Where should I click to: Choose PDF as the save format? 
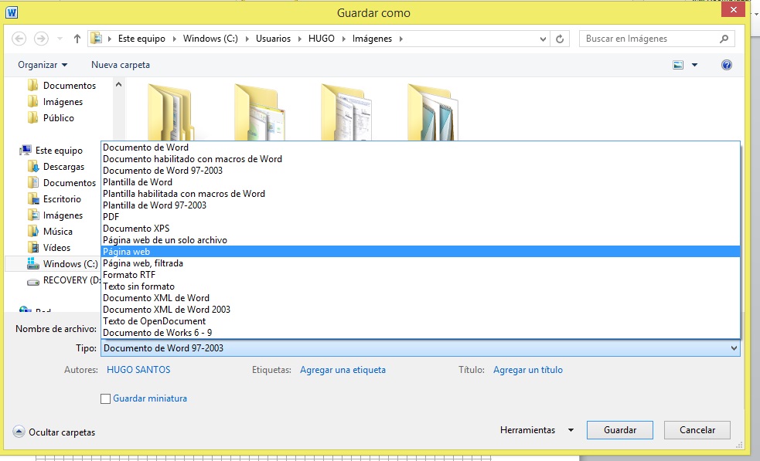click(x=110, y=216)
